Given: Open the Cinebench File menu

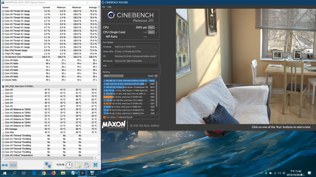Looking at the screenshot, I should (104, 7).
